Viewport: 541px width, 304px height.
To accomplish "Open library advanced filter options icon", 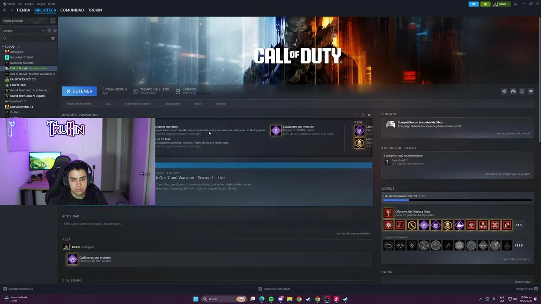I will pos(53,38).
